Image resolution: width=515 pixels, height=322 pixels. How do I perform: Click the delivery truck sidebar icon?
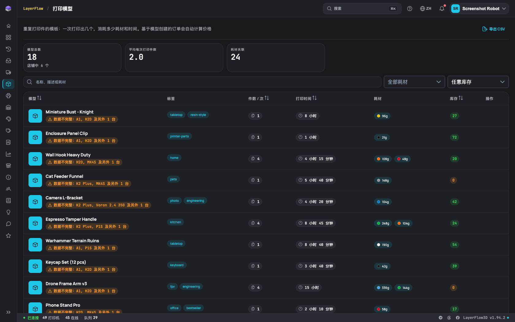click(x=8, y=72)
